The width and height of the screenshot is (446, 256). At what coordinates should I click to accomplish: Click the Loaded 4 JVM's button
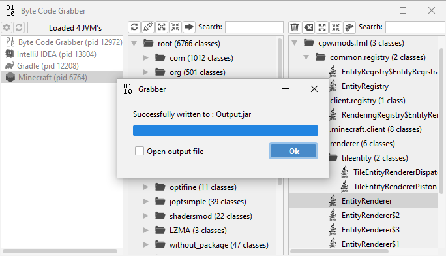click(75, 27)
